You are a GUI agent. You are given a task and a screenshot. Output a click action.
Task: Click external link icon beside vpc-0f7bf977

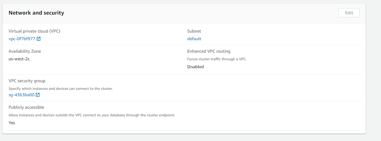coord(39,39)
